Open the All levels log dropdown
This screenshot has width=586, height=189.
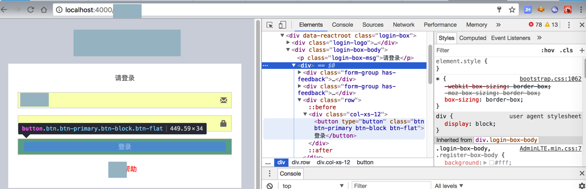pyautogui.click(x=449, y=186)
